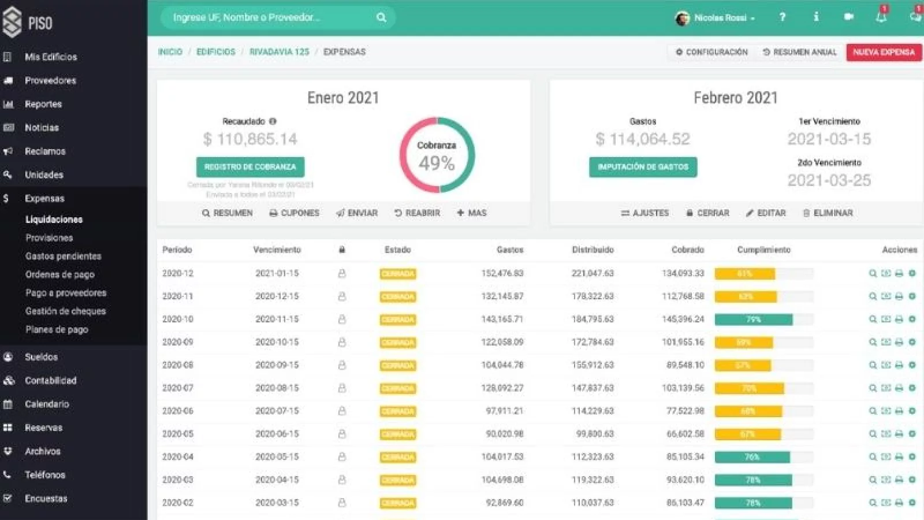The width and height of the screenshot is (924, 520).
Task: Click the lock icon in table header
Action: 342,250
